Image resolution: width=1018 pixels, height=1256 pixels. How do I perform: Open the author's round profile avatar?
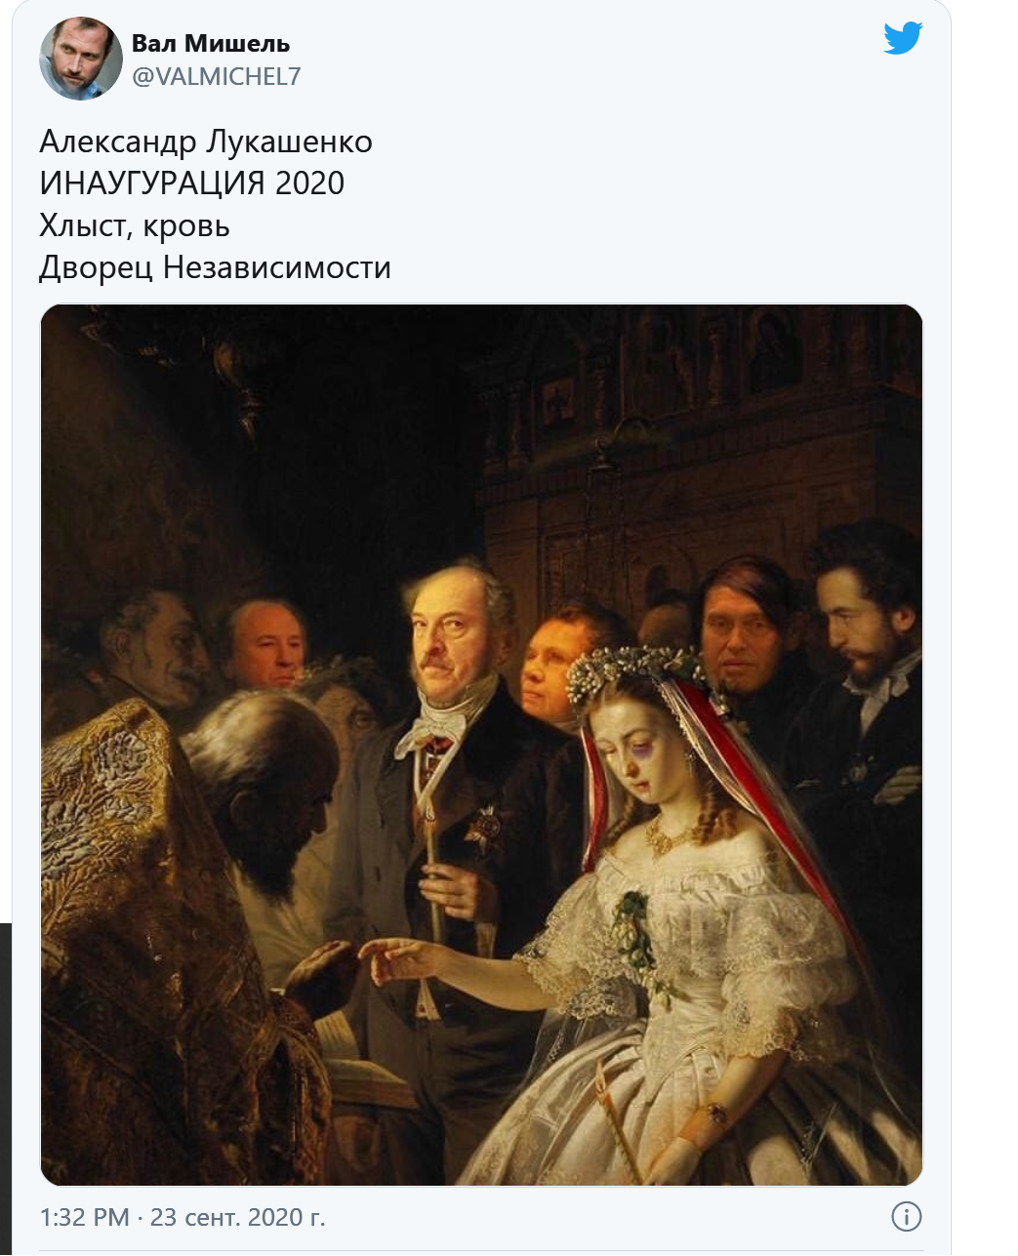click(x=81, y=58)
